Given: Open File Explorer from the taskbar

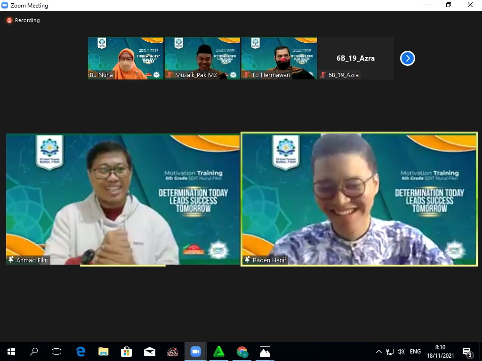Looking at the screenshot, I should tap(103, 351).
